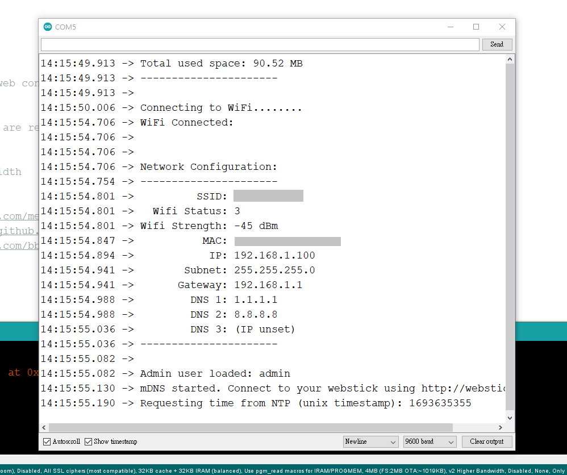Click the COM5 window title text
Screen dimensions: 567x475
pyautogui.click(x=65, y=27)
